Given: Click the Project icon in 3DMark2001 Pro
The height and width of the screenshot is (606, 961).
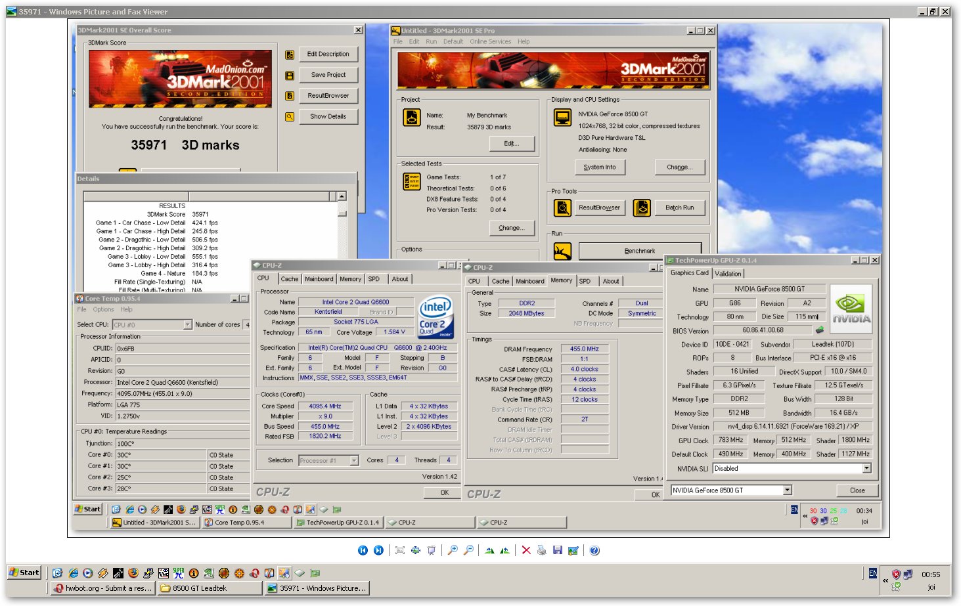Looking at the screenshot, I should [412, 118].
